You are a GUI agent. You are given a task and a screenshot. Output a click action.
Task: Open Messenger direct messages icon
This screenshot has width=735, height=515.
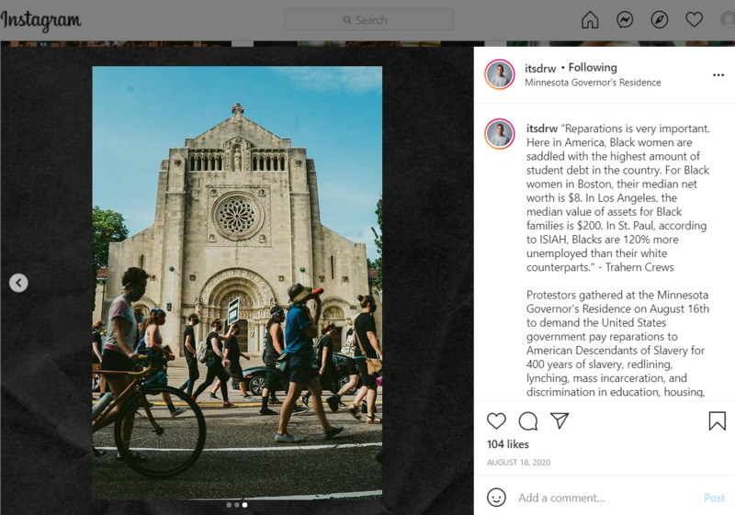click(x=625, y=20)
